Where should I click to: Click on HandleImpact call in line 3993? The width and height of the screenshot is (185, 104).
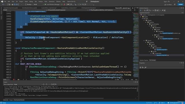coord(38,19)
